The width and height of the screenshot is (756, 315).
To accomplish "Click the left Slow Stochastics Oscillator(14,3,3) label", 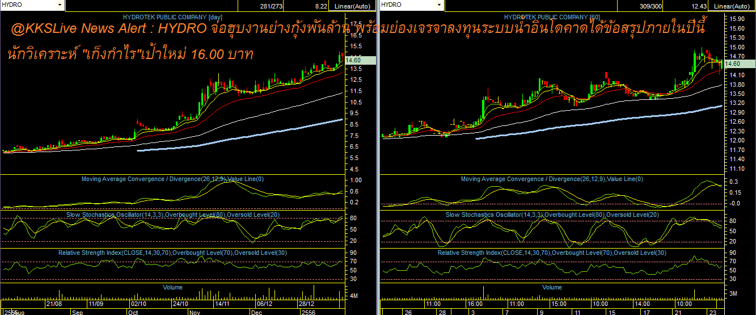I will [173, 215].
